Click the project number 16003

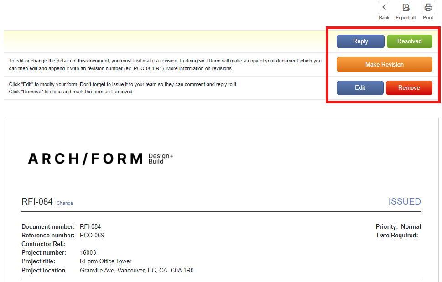pos(88,252)
